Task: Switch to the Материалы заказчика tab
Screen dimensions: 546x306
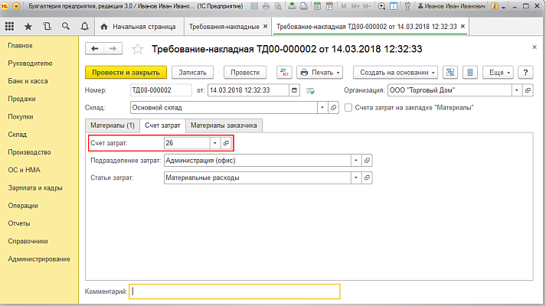Action: (x=225, y=125)
